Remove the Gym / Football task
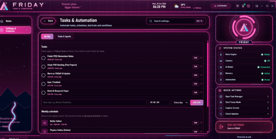Viewport: 276px width, 139px height. [201, 84]
